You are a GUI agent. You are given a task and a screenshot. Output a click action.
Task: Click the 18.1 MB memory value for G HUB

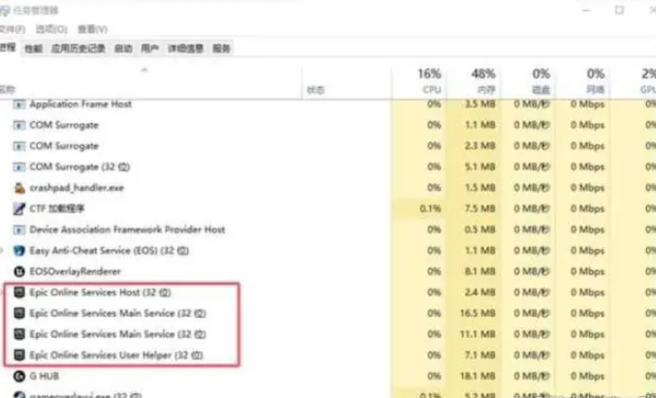click(478, 376)
